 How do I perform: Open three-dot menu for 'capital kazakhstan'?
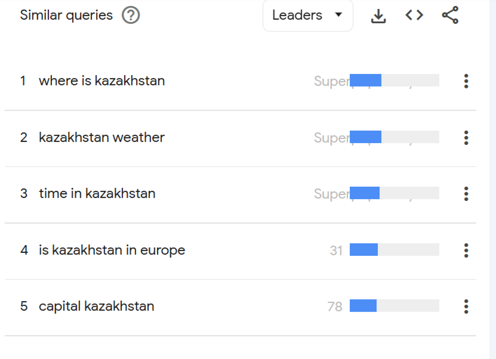pos(466,307)
